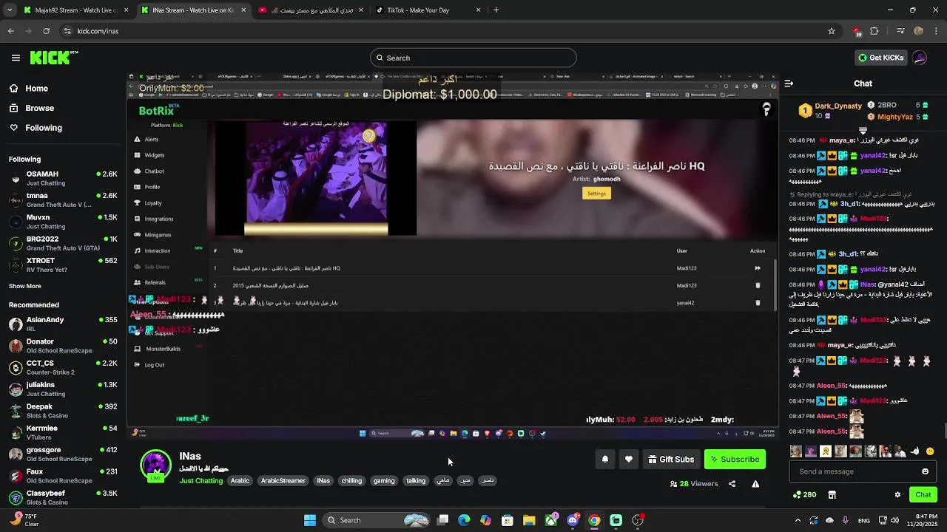Image resolution: width=947 pixels, height=532 pixels.
Task: Open Kermiee recommended channel
Action: 62,432
